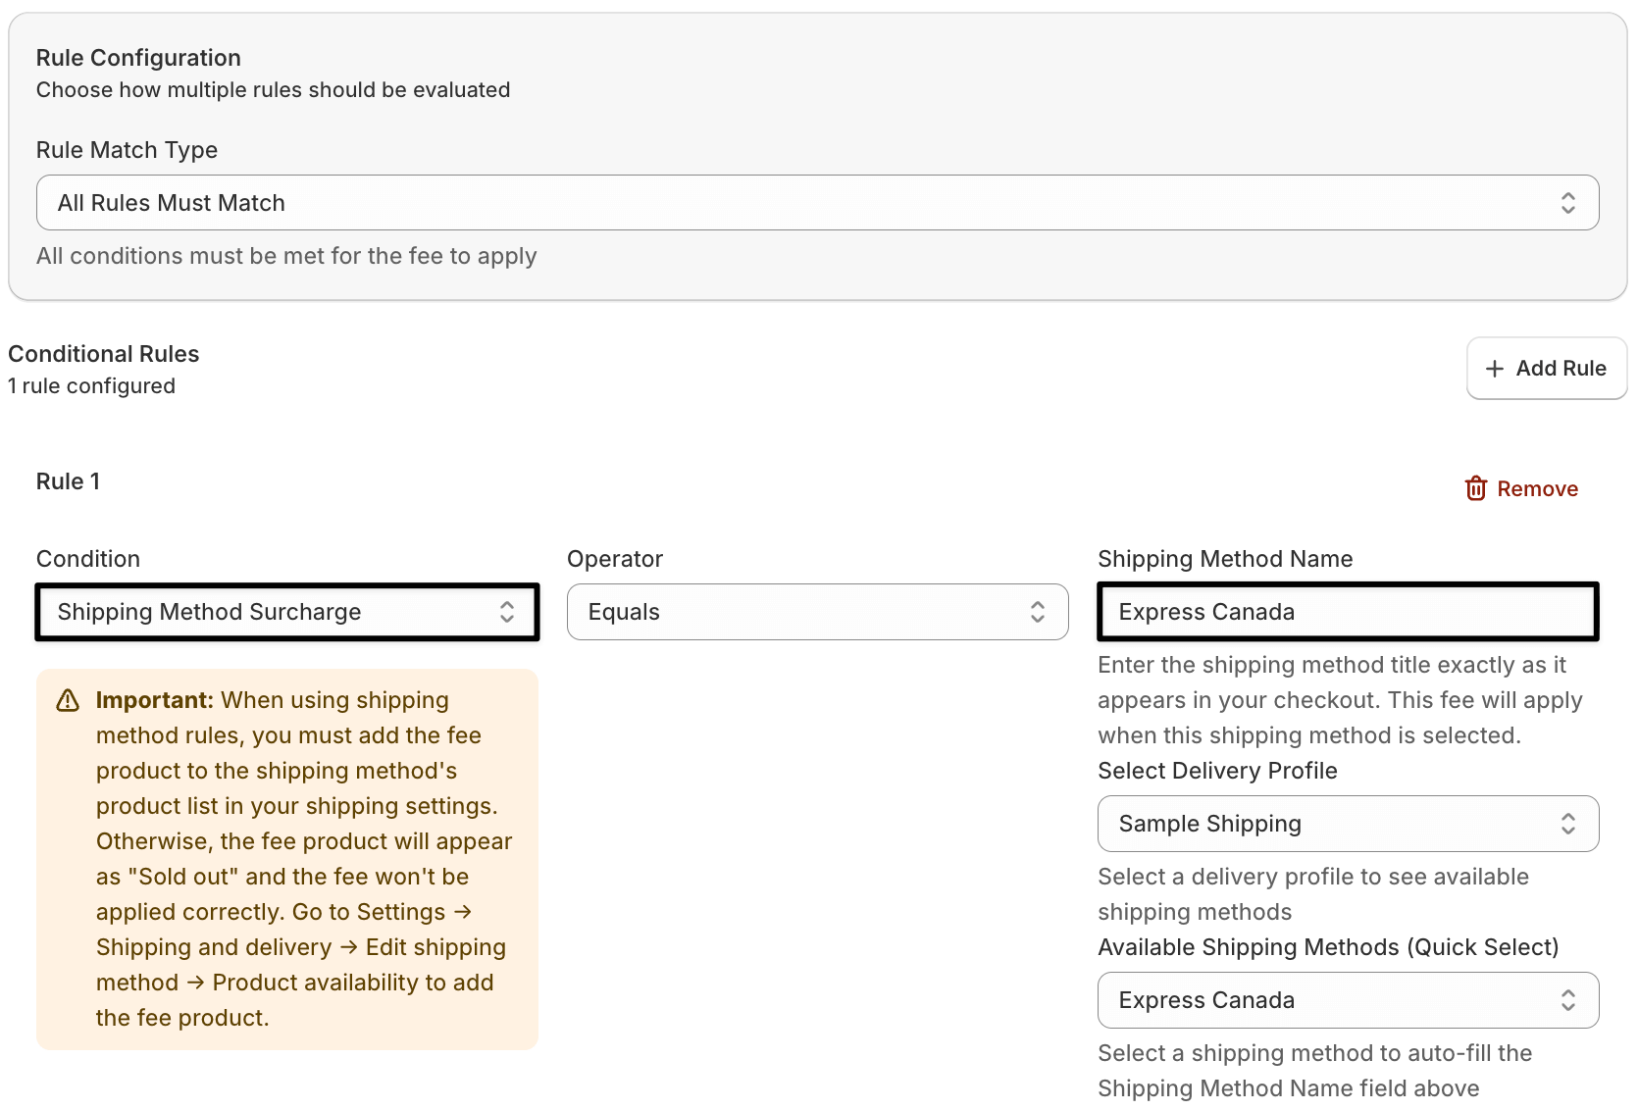Screen dimensions: 1638x1110
Task: Click the chevron on the Delivery Profile selector
Action: click(1566, 824)
